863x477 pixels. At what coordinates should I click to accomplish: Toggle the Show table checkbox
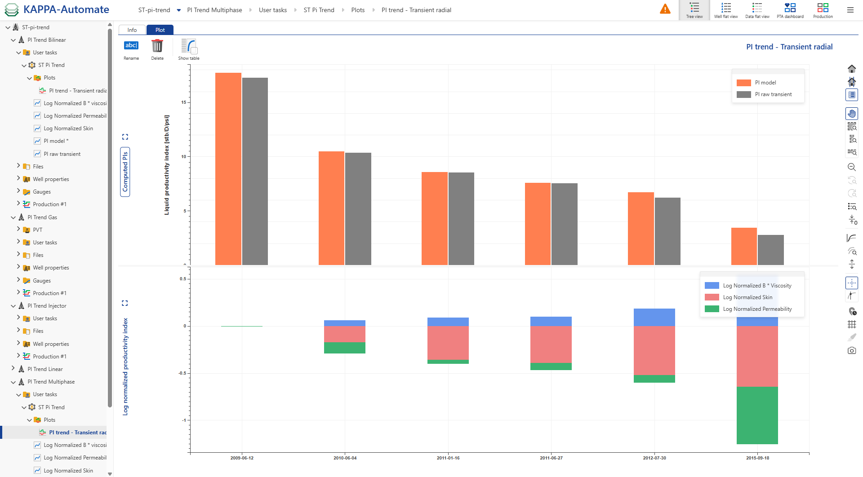click(194, 51)
